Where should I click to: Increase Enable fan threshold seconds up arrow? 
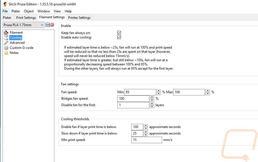(x=146, y=126)
